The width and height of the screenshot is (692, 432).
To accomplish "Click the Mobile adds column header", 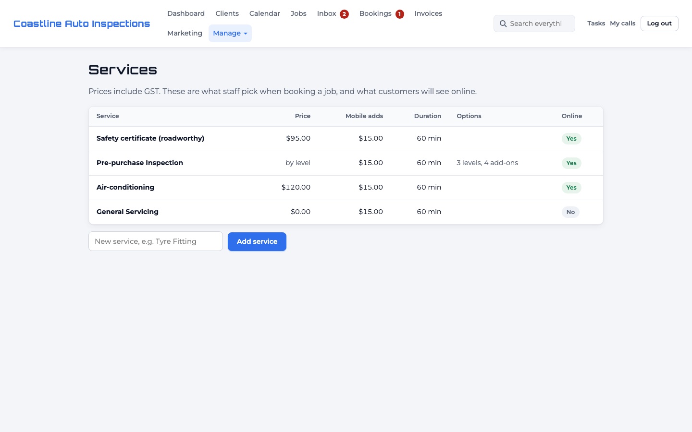I will click(x=364, y=116).
